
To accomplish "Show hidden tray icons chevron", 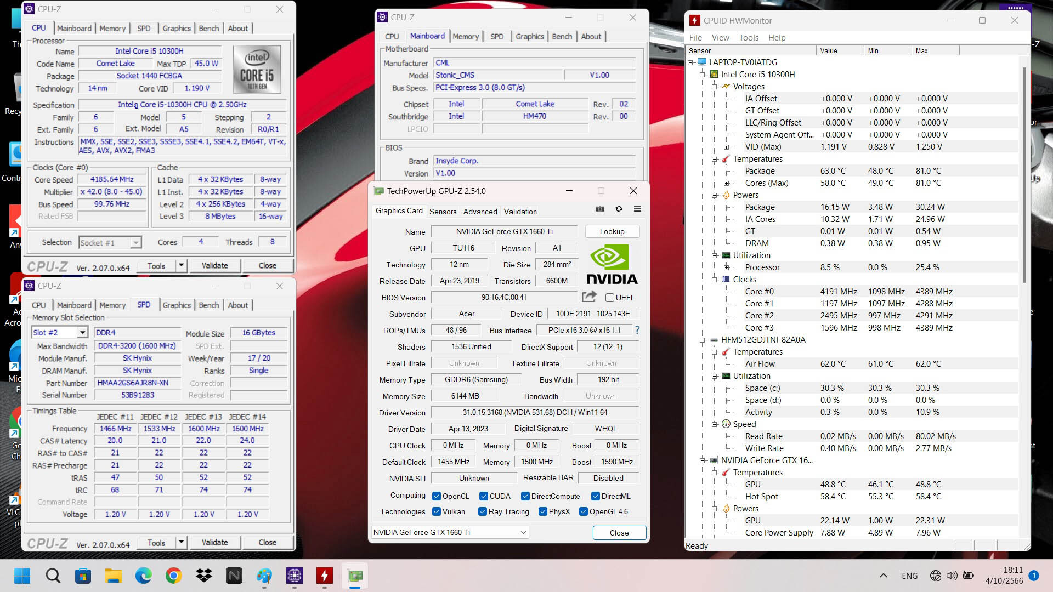I will (x=884, y=576).
